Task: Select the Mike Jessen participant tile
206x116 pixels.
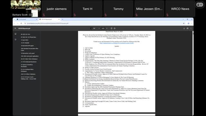Action: click(x=149, y=9)
